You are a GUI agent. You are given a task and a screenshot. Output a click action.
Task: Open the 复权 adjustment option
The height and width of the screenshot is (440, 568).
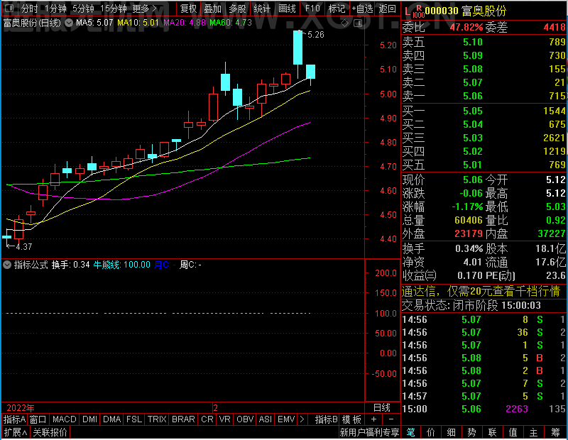click(188, 9)
